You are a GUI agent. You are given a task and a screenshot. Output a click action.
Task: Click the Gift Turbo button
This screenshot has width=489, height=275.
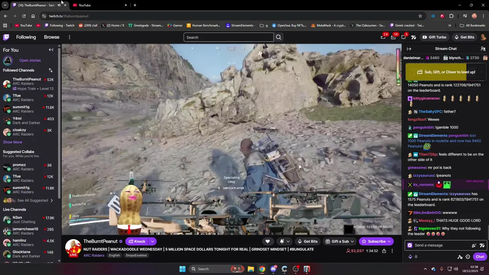pyautogui.click(x=434, y=37)
